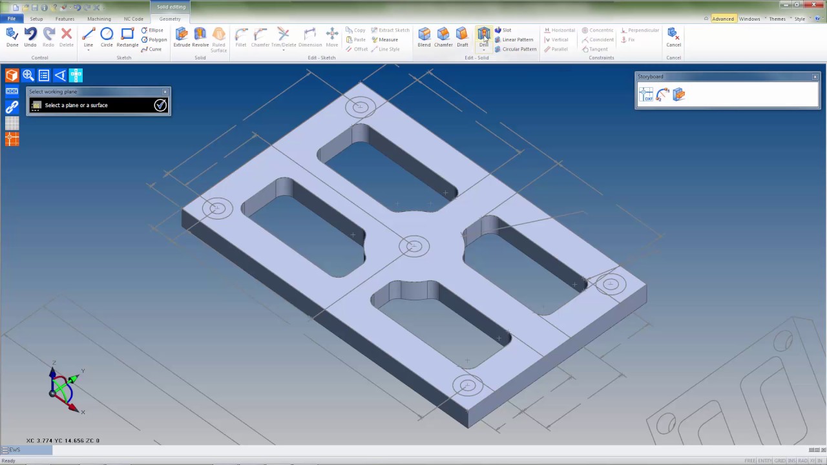Open the list view icon in viewport
827x465 pixels.
[x=44, y=76]
